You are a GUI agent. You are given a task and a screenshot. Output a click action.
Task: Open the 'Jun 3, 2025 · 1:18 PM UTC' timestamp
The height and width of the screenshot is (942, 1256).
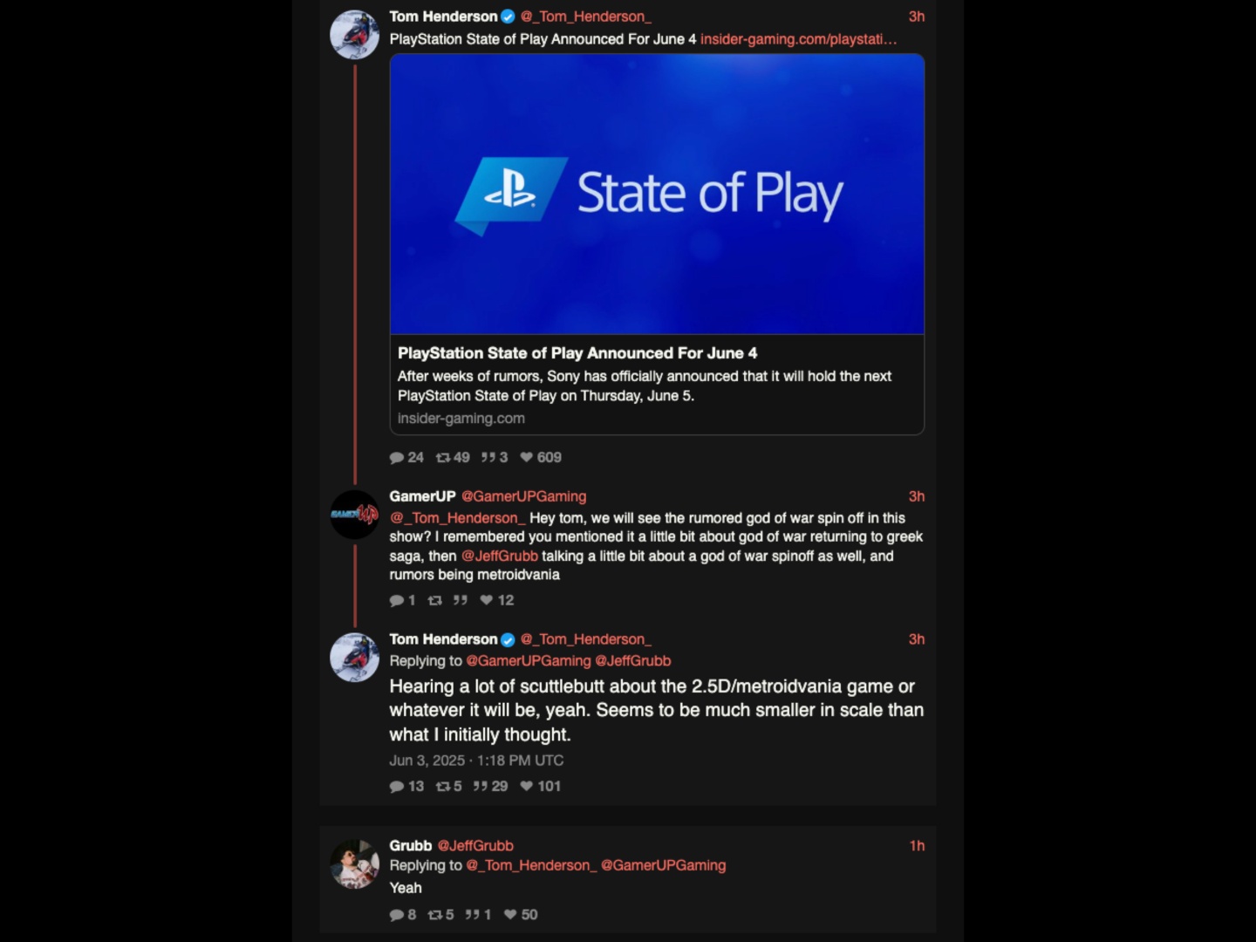(476, 761)
